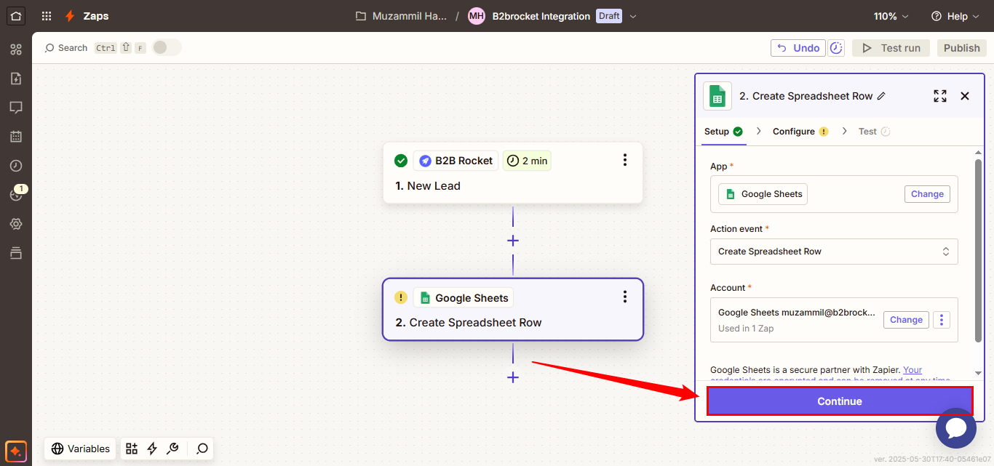Click the pencil icon to rename step
994x466 pixels.
pos(882,96)
